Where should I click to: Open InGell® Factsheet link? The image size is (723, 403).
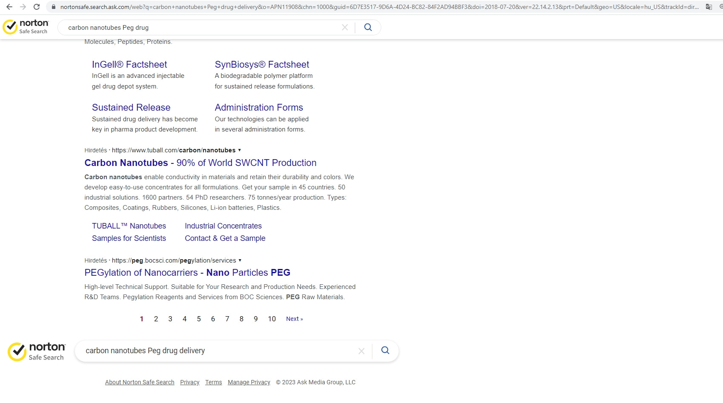click(x=129, y=64)
